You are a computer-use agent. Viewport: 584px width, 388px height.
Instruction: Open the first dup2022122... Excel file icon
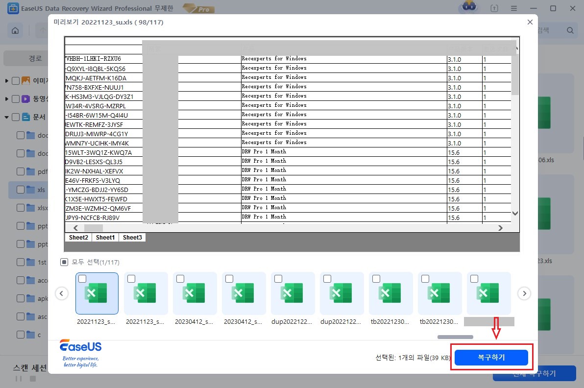point(292,292)
